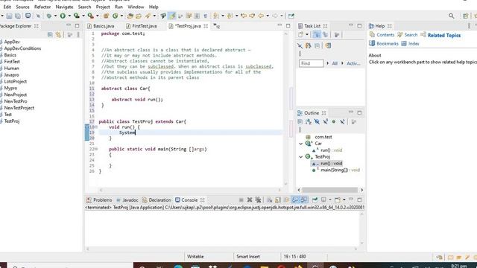Image resolution: width=477 pixels, height=268 pixels.
Task: Click the Open Type toolbar icon
Action: coord(130,16)
